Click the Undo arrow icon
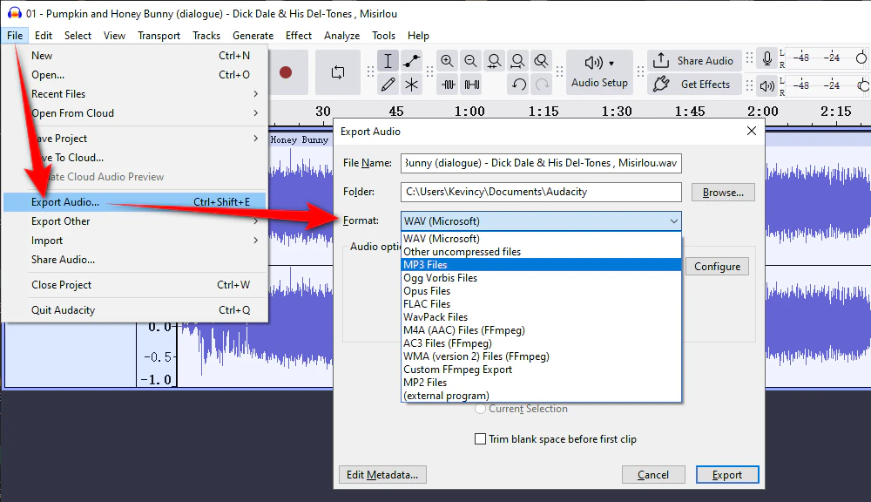The width and height of the screenshot is (871, 502). tap(519, 85)
